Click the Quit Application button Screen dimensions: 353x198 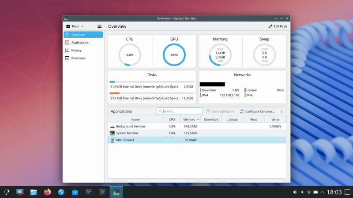220,111
